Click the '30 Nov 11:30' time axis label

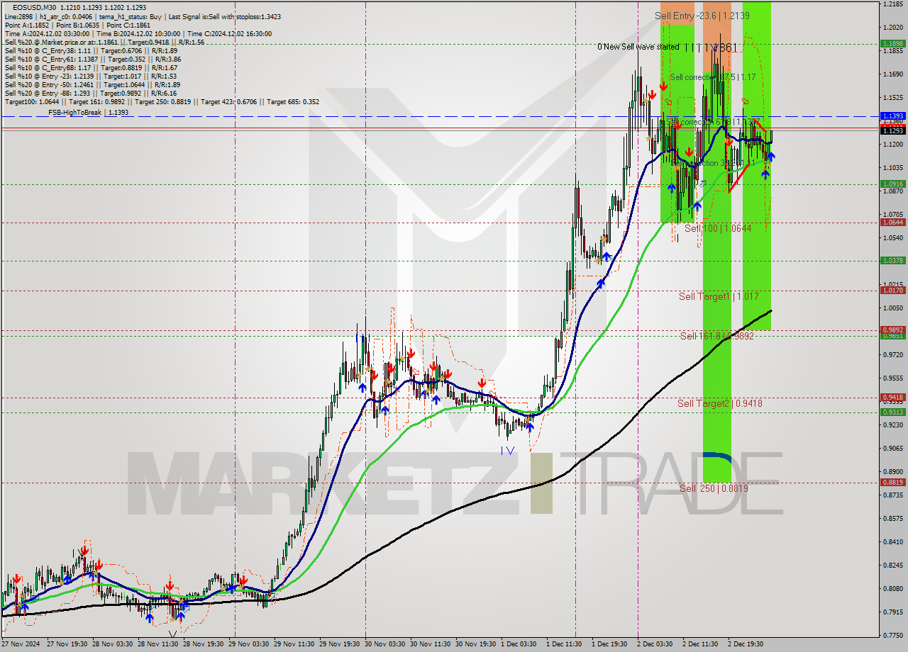click(430, 644)
